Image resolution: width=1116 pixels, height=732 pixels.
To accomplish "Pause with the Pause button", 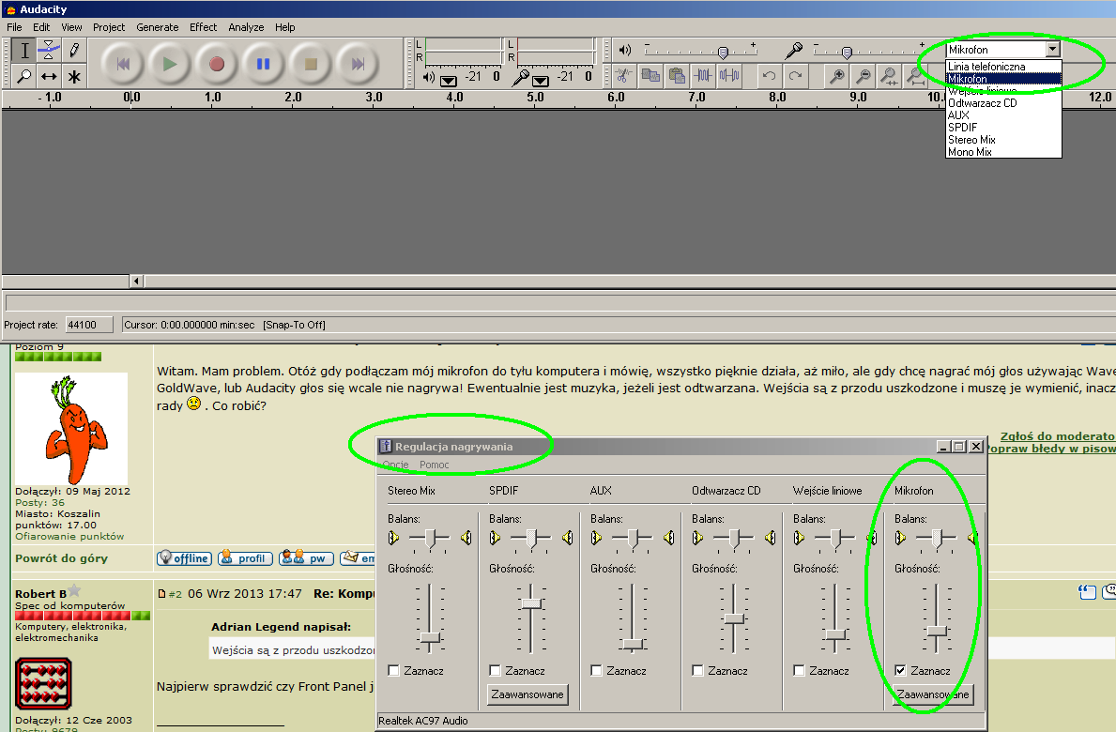I will (264, 64).
